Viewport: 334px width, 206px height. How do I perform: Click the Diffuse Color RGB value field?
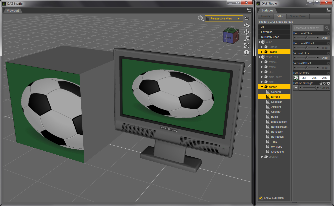[314, 78]
